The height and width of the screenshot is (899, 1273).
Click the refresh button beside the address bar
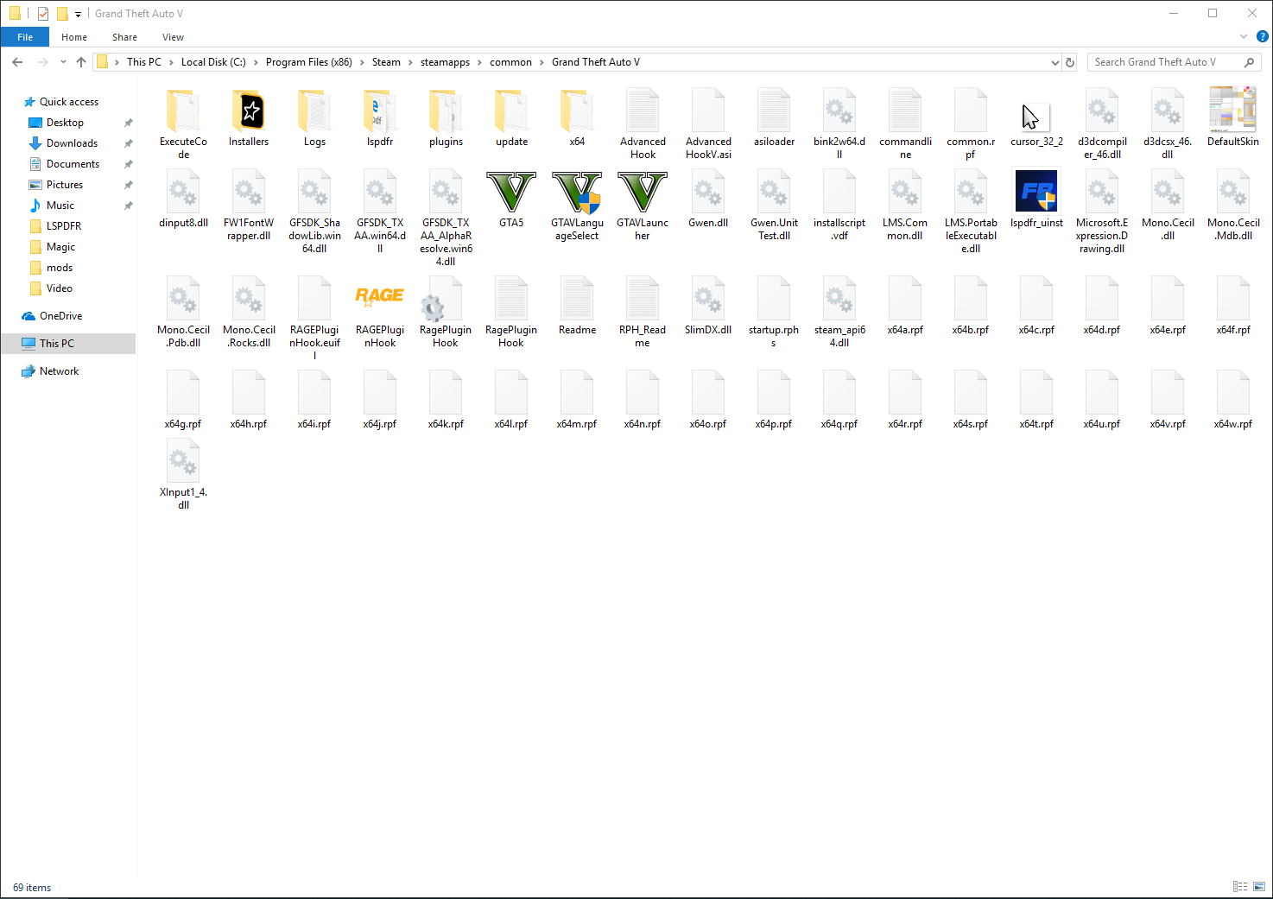coord(1070,62)
